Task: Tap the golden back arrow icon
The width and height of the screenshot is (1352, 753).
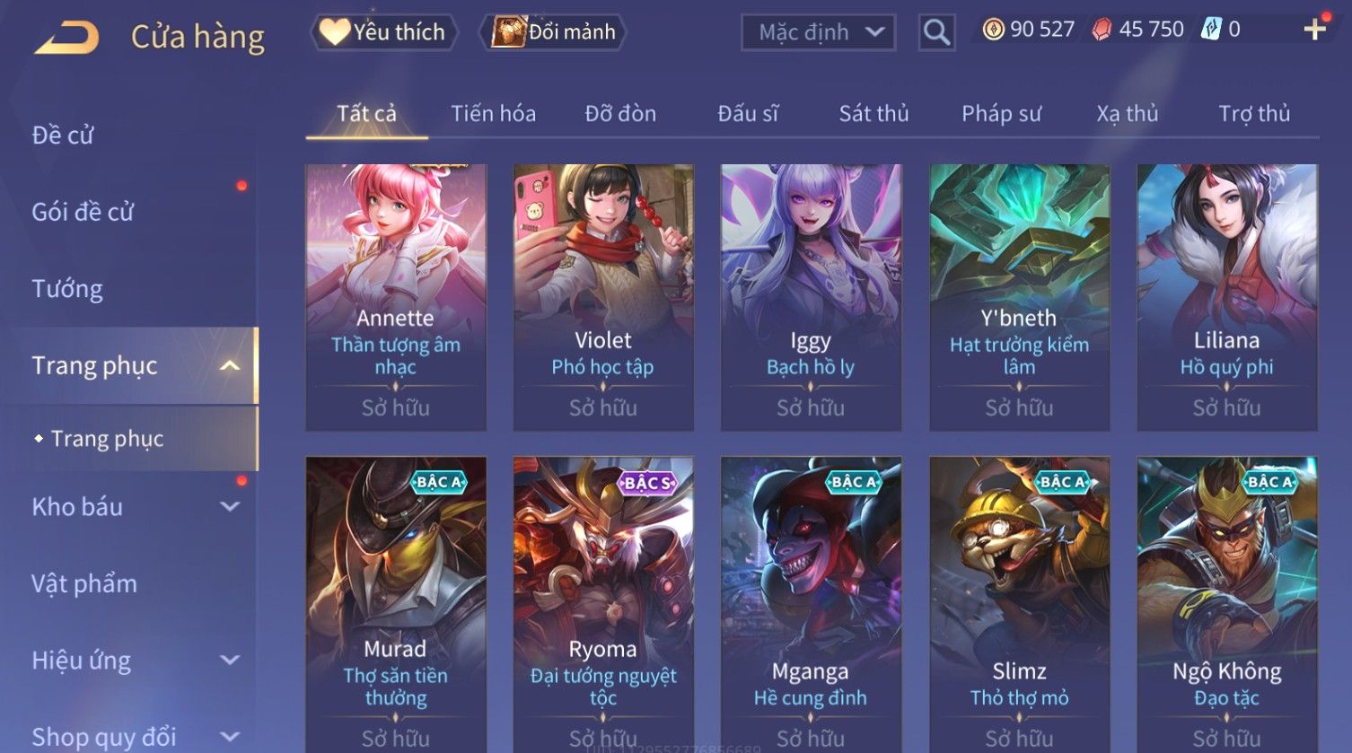Action: click(66, 38)
